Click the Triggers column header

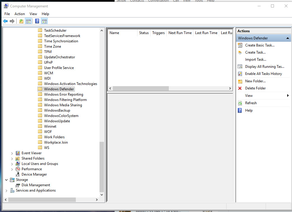158,33
